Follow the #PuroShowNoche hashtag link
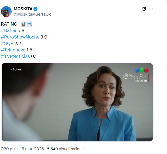Viewport: 167px width, 154px height. (20, 37)
